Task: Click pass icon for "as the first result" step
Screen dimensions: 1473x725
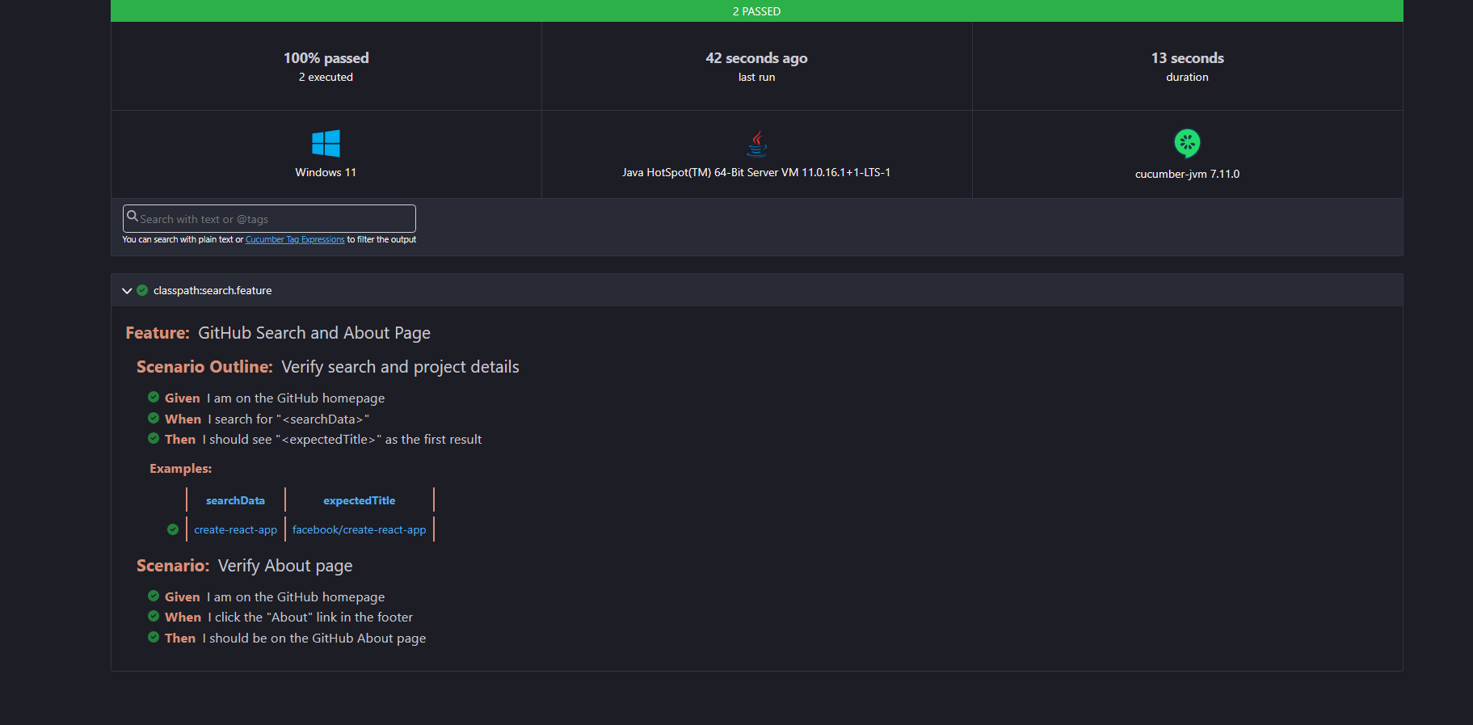Action: 154,438
